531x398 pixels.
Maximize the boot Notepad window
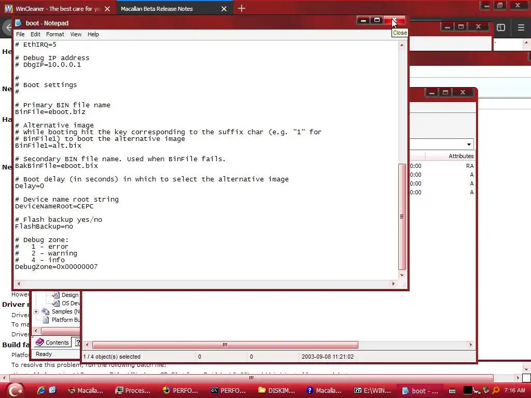(377, 20)
